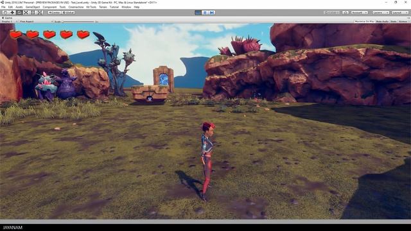
Task: Open the Help menu
Action: 137,7
